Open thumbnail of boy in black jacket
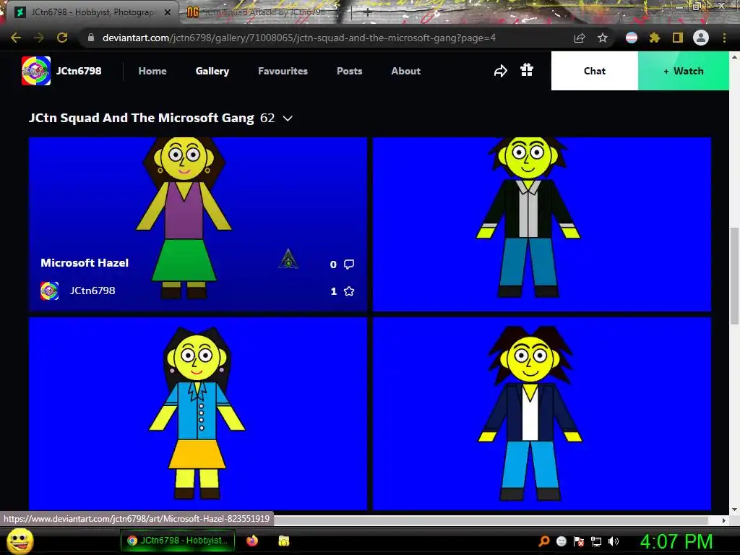Image resolution: width=740 pixels, height=555 pixels. coord(542,224)
